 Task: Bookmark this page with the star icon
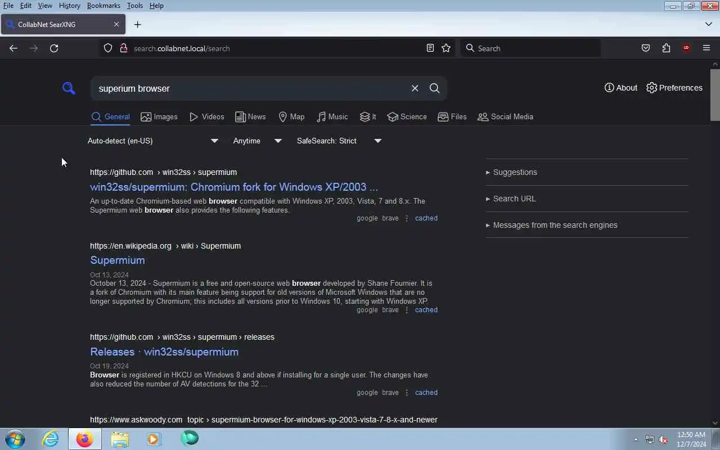(x=446, y=48)
